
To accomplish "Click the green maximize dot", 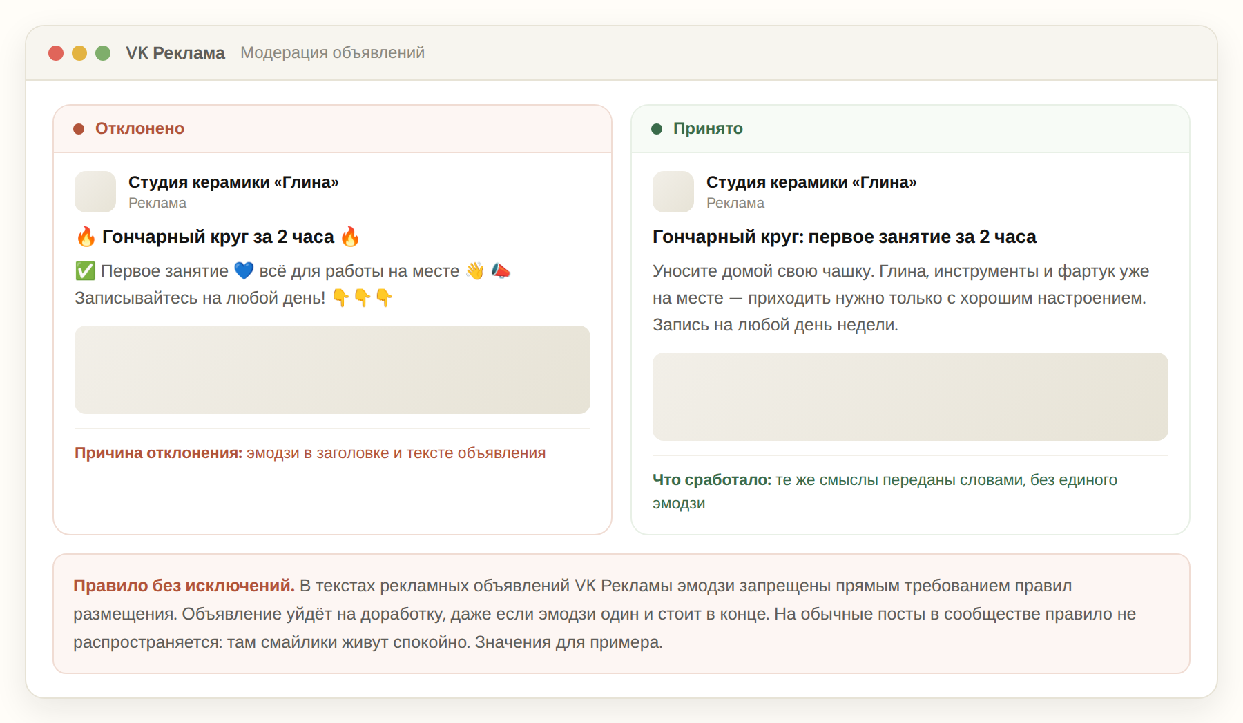I will click(x=103, y=53).
